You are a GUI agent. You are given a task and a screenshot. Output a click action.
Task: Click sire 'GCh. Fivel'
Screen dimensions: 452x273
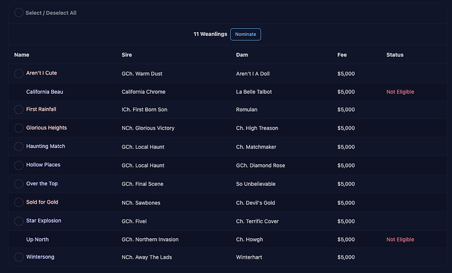pyautogui.click(x=134, y=221)
